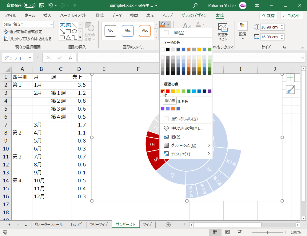This screenshot has width=307, height=236.
Task: Click Format Selection (選択対象の書式設定)
Action: 26,32
